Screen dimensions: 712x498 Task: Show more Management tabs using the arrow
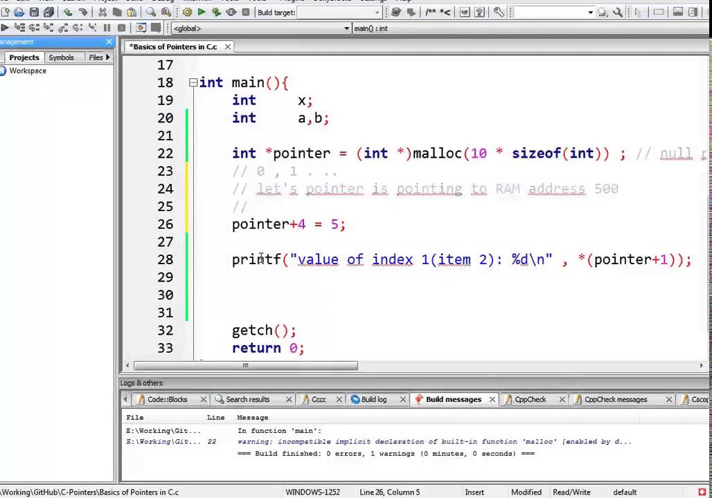(107, 57)
